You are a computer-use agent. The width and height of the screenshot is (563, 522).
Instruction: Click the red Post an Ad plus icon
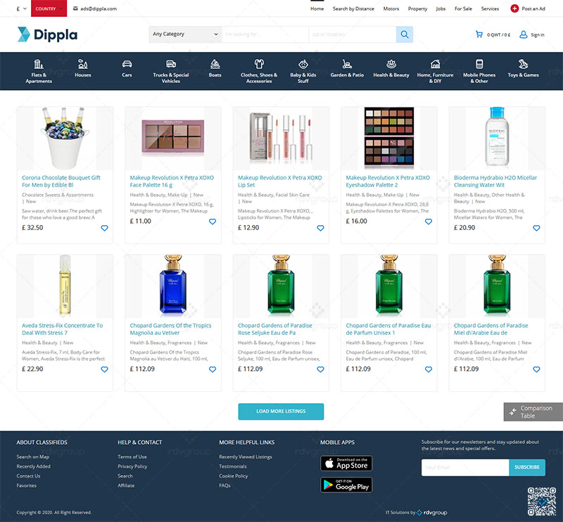click(x=514, y=8)
